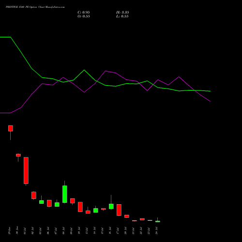
Task: Select the high value 'H: 3.35'
Action: [x=122, y=13]
